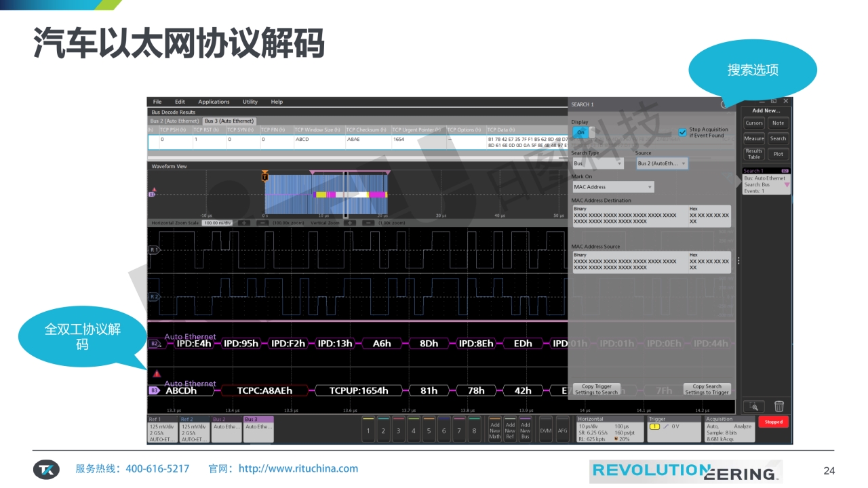Expand the Source Bus 2 dropdown
The width and height of the screenshot is (868, 488).
point(662,163)
